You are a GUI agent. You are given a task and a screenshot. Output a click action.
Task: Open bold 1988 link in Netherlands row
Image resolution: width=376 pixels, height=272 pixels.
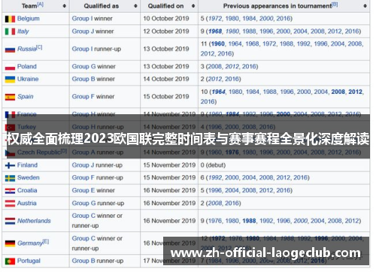pos(249,221)
